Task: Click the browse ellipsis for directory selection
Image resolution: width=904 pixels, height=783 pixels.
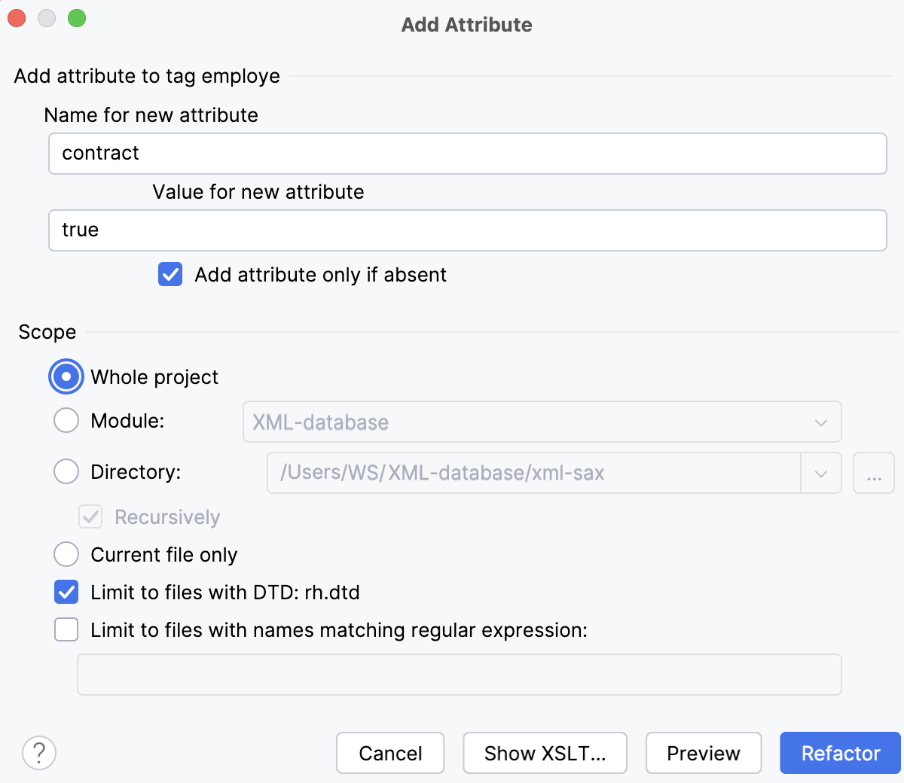Action: click(874, 473)
